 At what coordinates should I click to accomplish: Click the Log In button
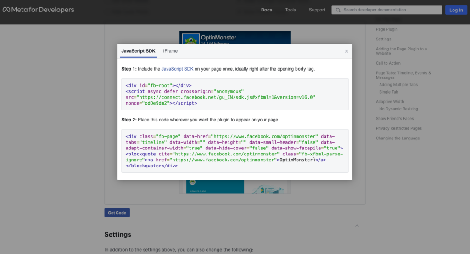(456, 10)
